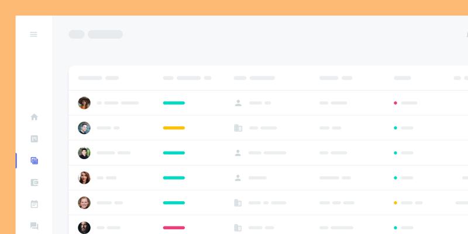This screenshot has width=468, height=234.
Task: Open the calendar icon in sidebar
Action: click(x=34, y=204)
